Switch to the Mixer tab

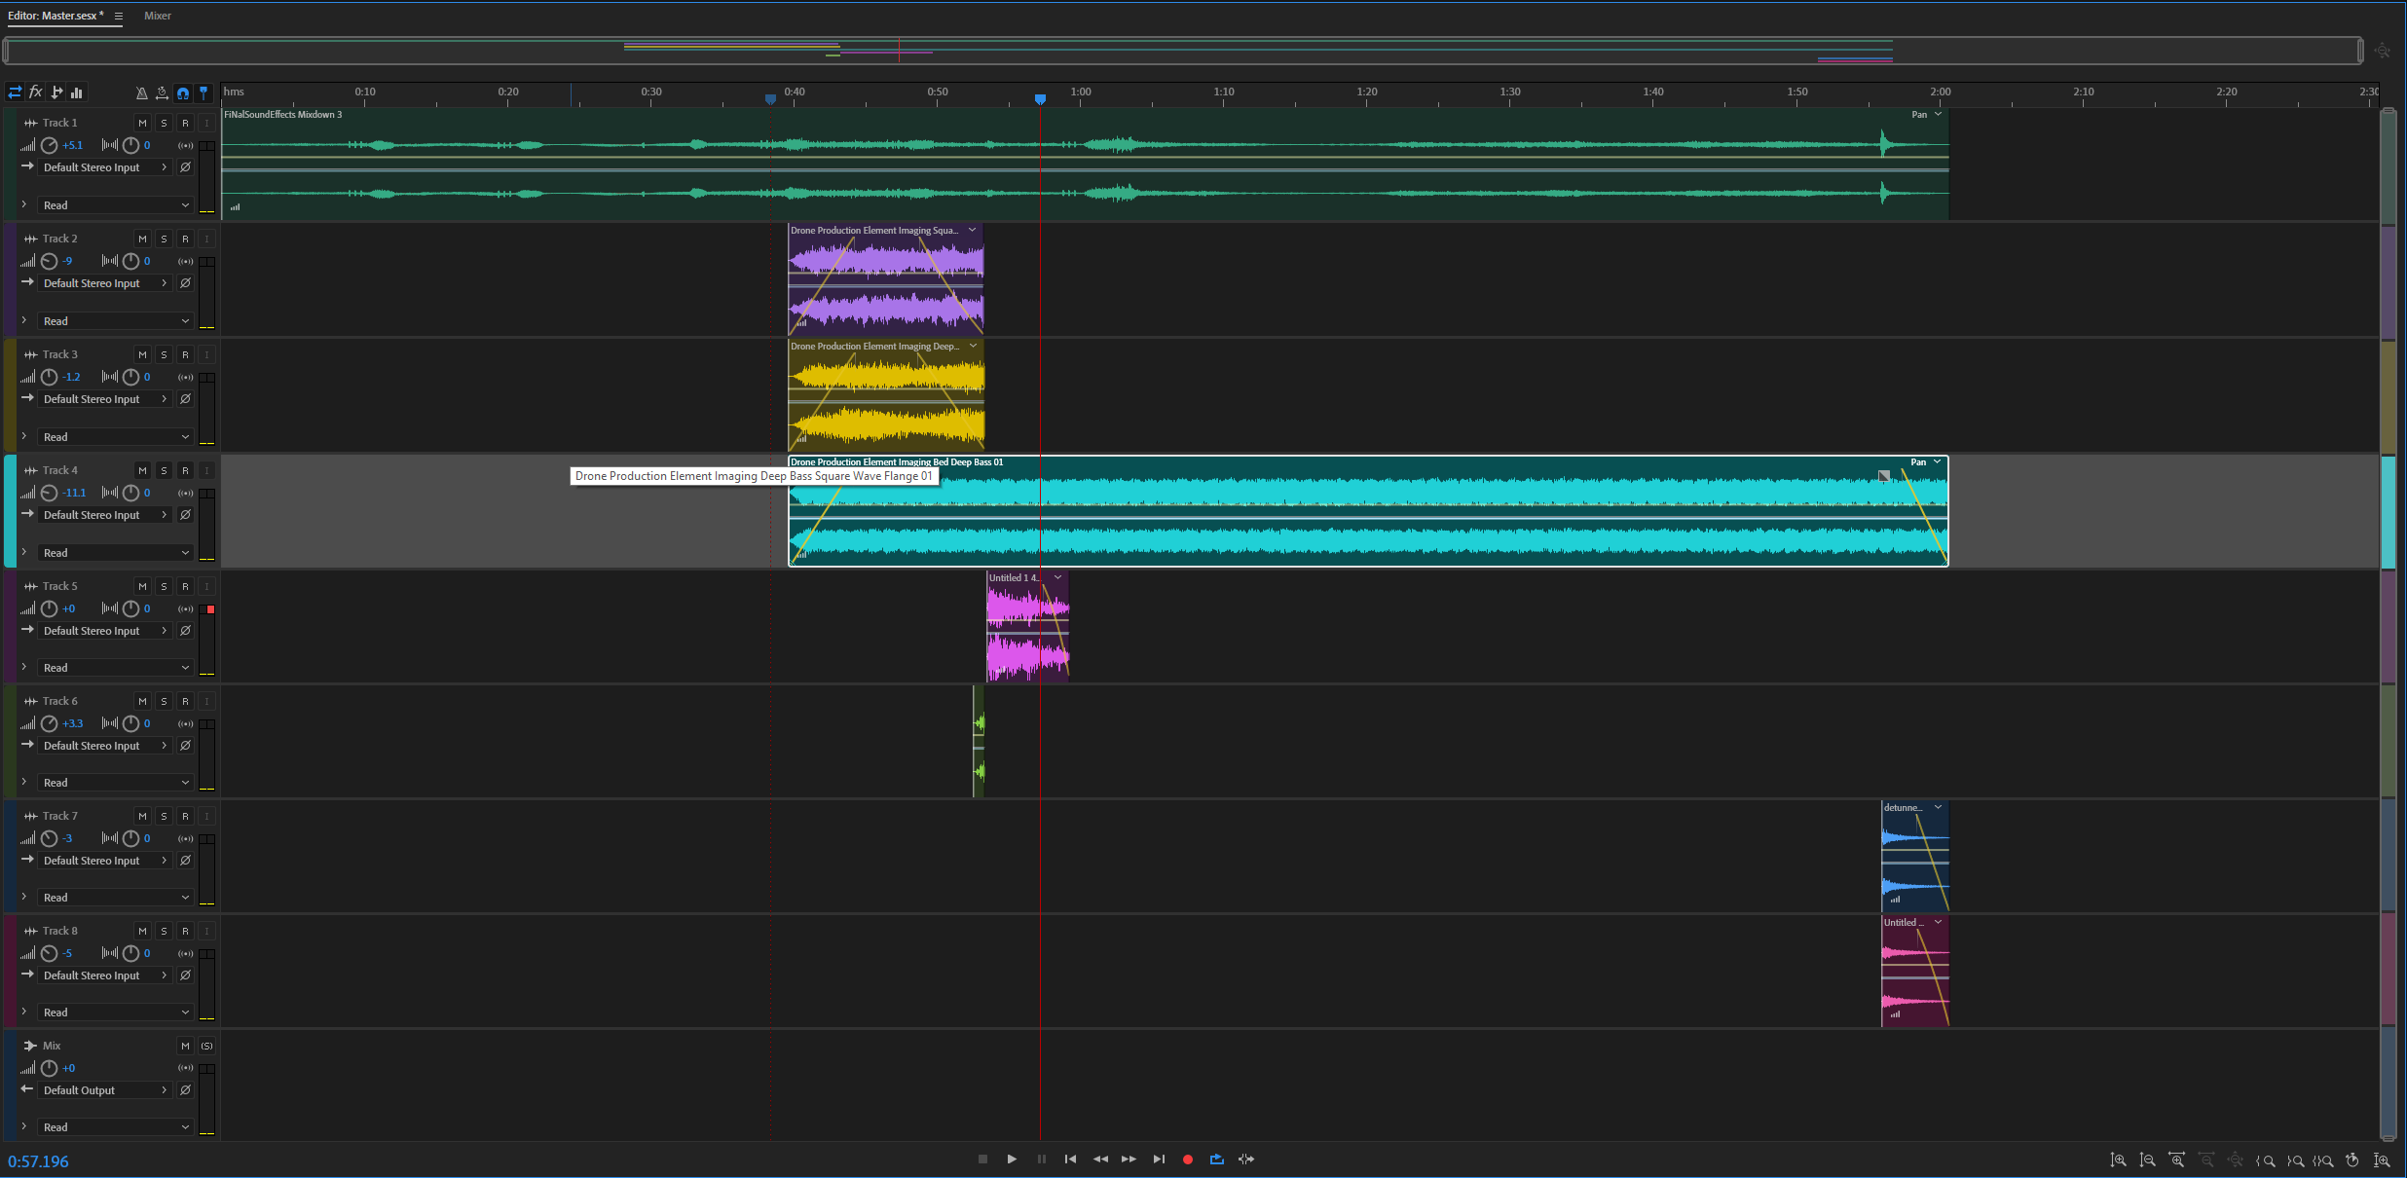click(158, 16)
